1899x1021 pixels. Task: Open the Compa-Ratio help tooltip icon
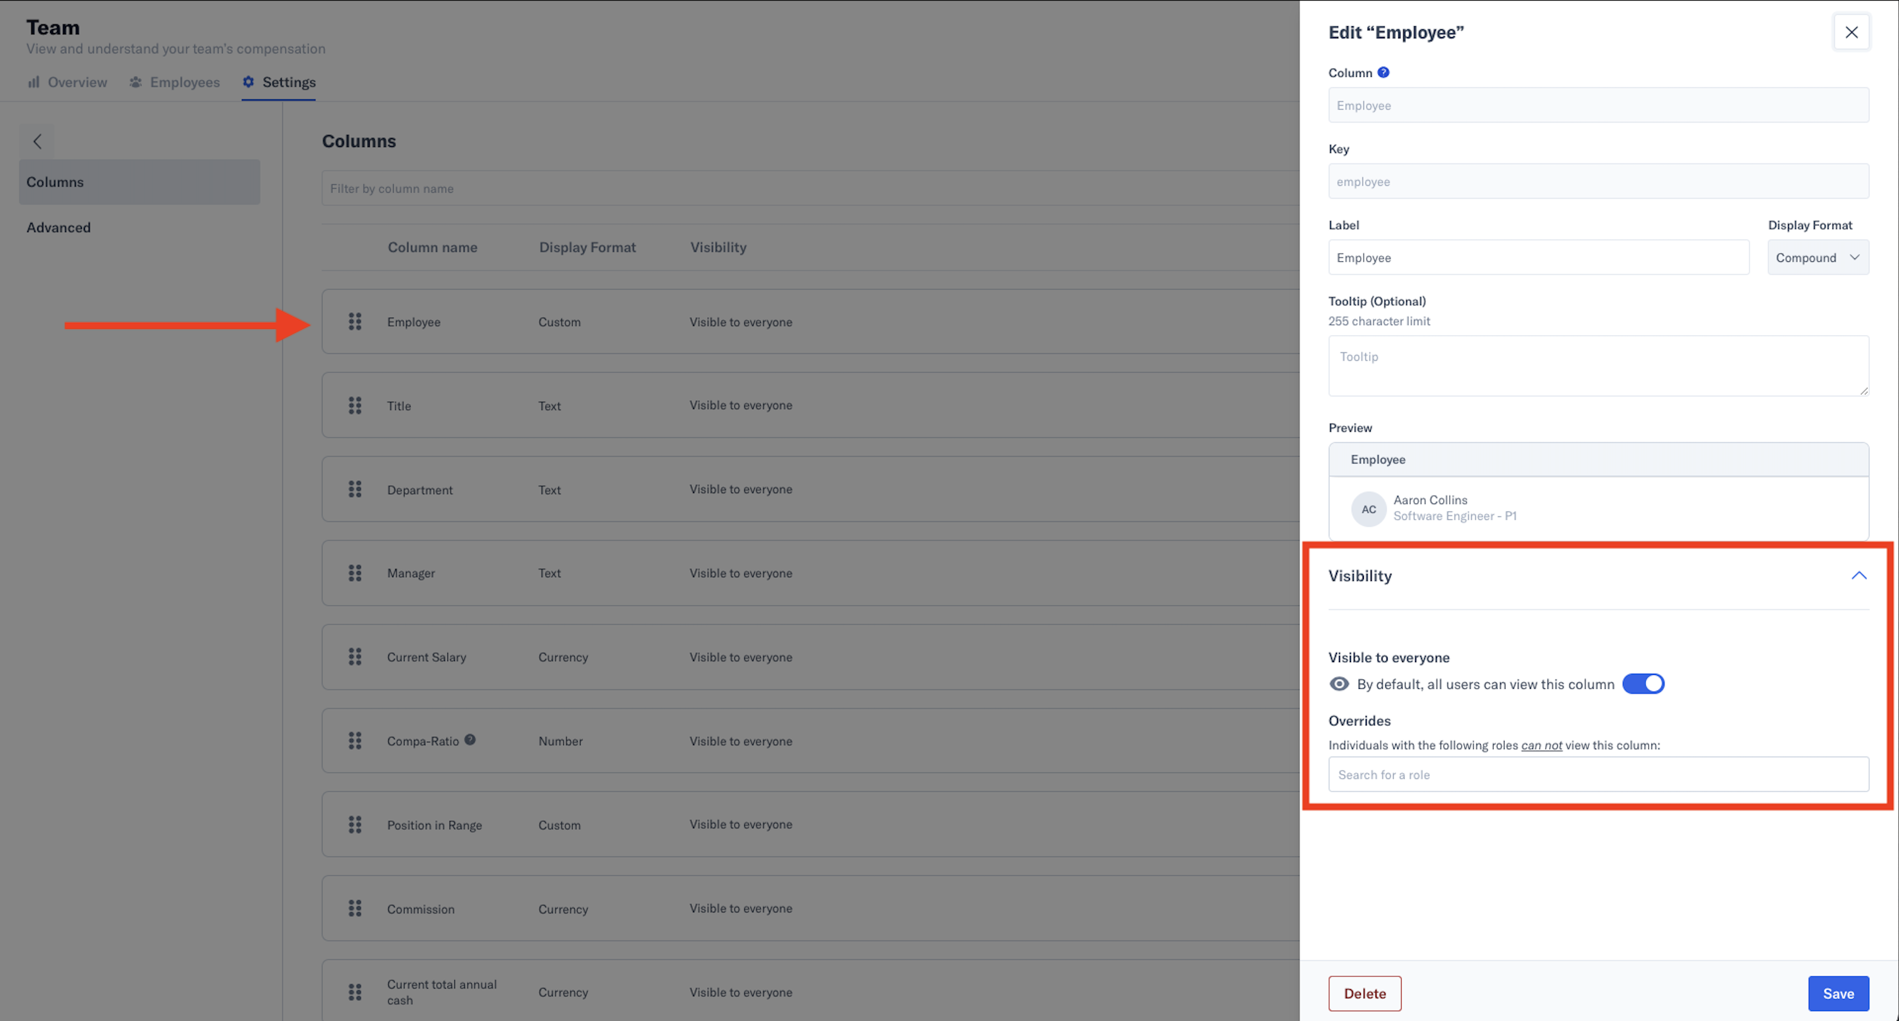point(471,739)
